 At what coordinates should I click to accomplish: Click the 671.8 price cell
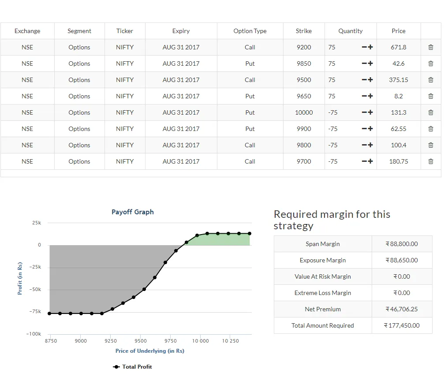point(399,47)
